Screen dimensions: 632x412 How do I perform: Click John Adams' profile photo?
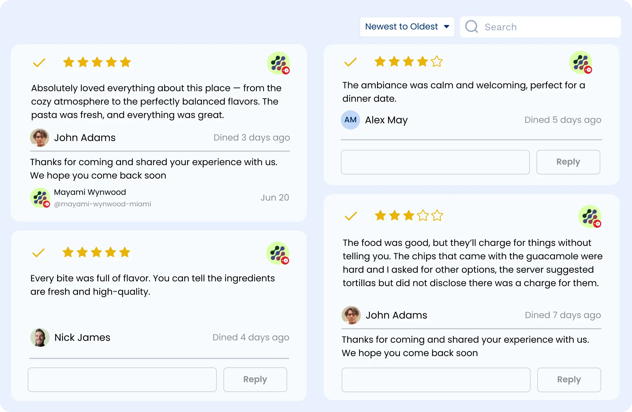pyautogui.click(x=40, y=137)
